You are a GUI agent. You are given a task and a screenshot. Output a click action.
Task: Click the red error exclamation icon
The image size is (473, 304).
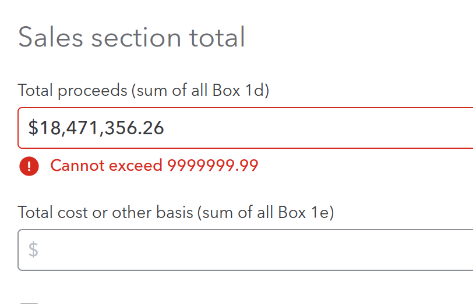tap(29, 166)
